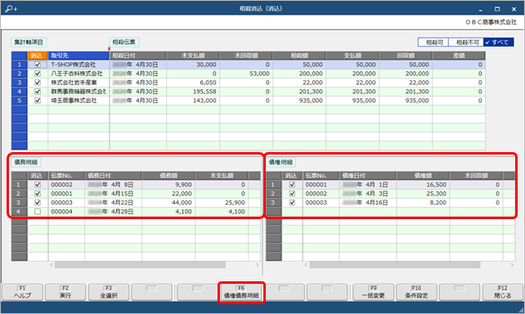Select the 相殺不可 filter tab
The height and width of the screenshot is (314, 525).
pos(466,43)
